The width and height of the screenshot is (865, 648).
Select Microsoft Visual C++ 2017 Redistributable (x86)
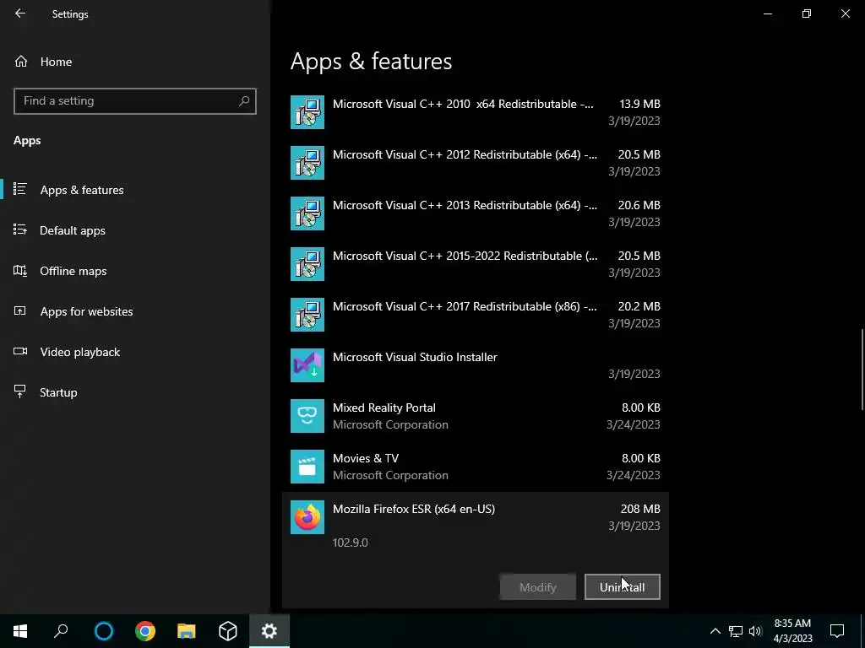475,315
